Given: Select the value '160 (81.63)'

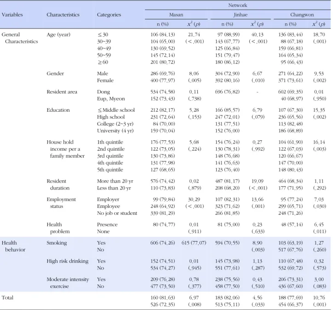Looking at the screenshot, I should [x=163, y=298].
